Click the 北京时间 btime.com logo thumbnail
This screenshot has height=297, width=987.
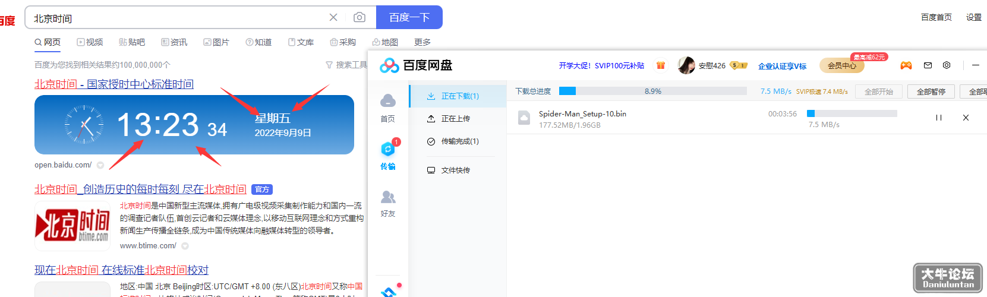[72, 226]
